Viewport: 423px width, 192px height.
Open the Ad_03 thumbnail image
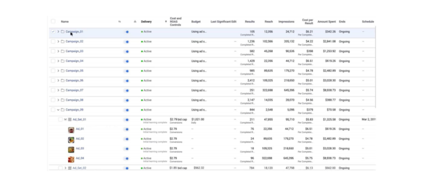[71, 150]
